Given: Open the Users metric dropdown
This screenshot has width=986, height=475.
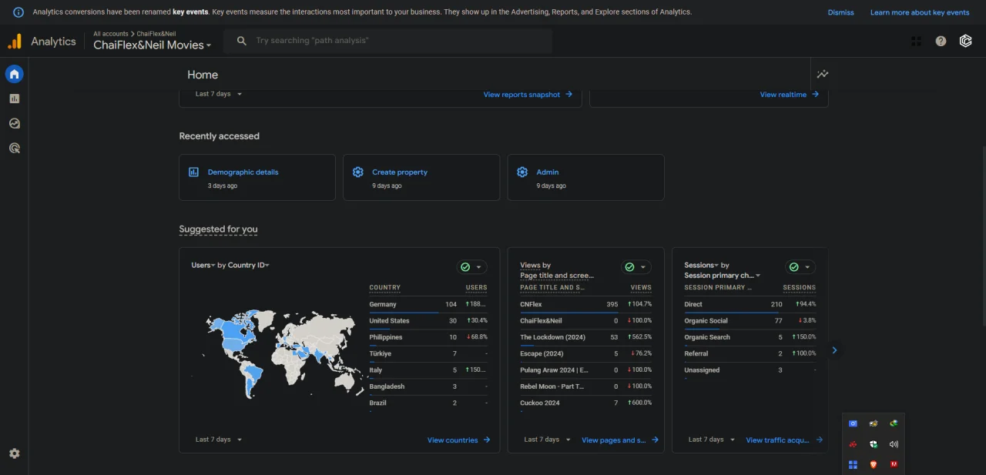Looking at the screenshot, I should point(203,265).
